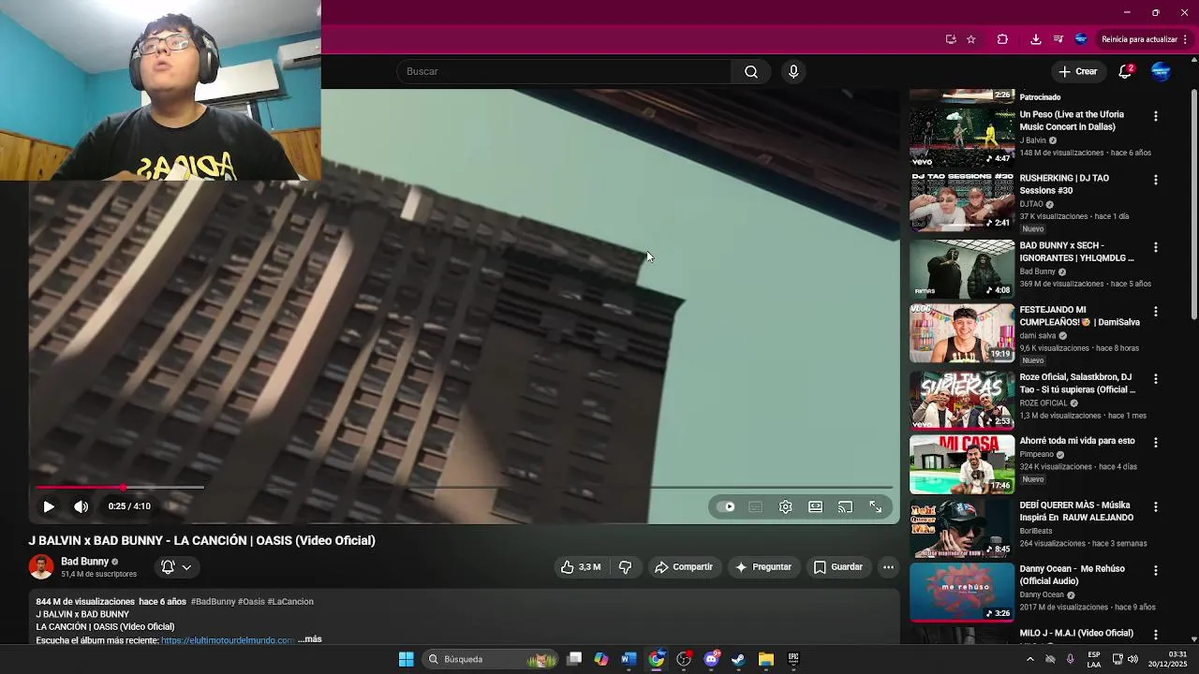Screen dimensions: 1199x674
Task: Open browser extensions puzzle icon
Action: [x=1002, y=39]
